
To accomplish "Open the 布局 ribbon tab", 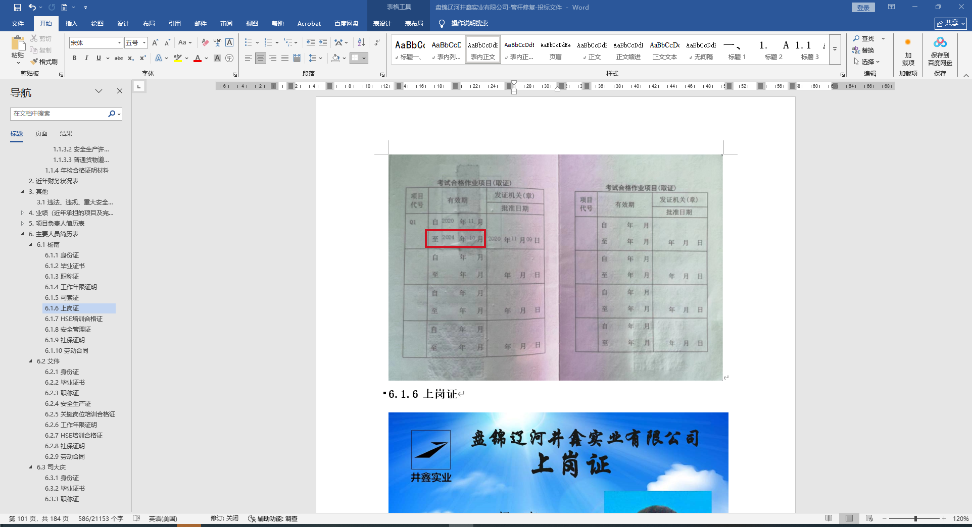I will 149,24.
